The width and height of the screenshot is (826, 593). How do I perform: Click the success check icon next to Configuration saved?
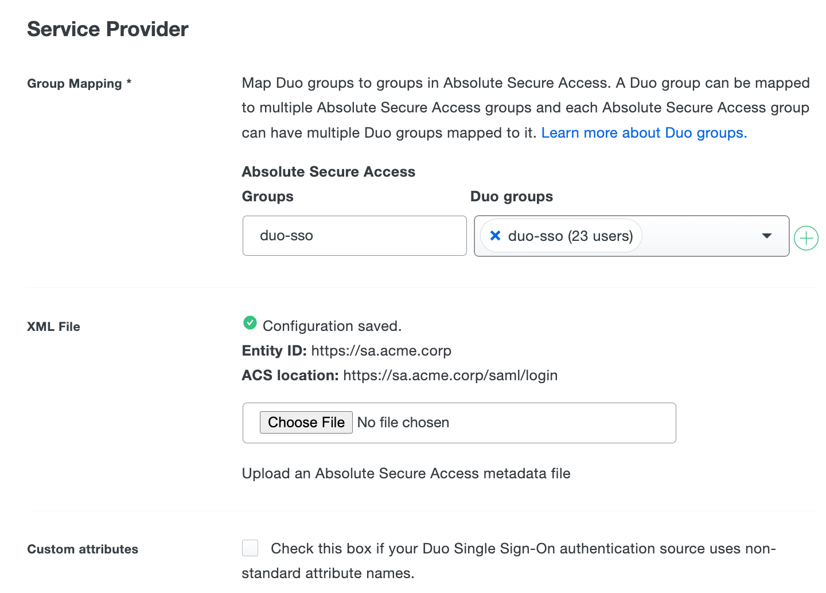coord(250,323)
